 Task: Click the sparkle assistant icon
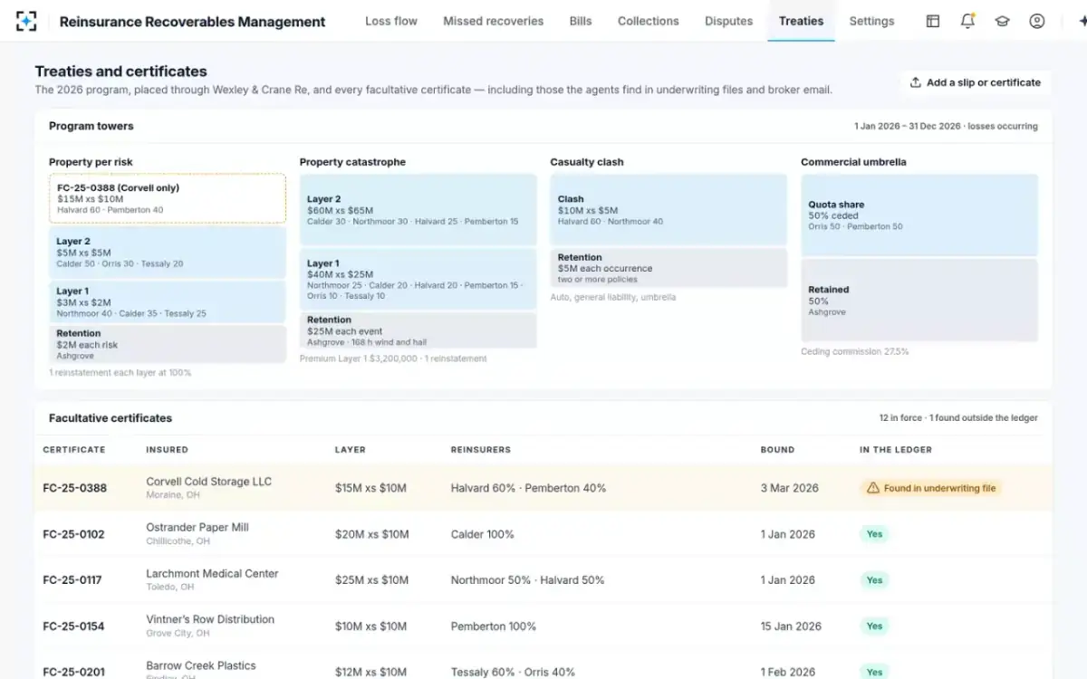(1082, 21)
